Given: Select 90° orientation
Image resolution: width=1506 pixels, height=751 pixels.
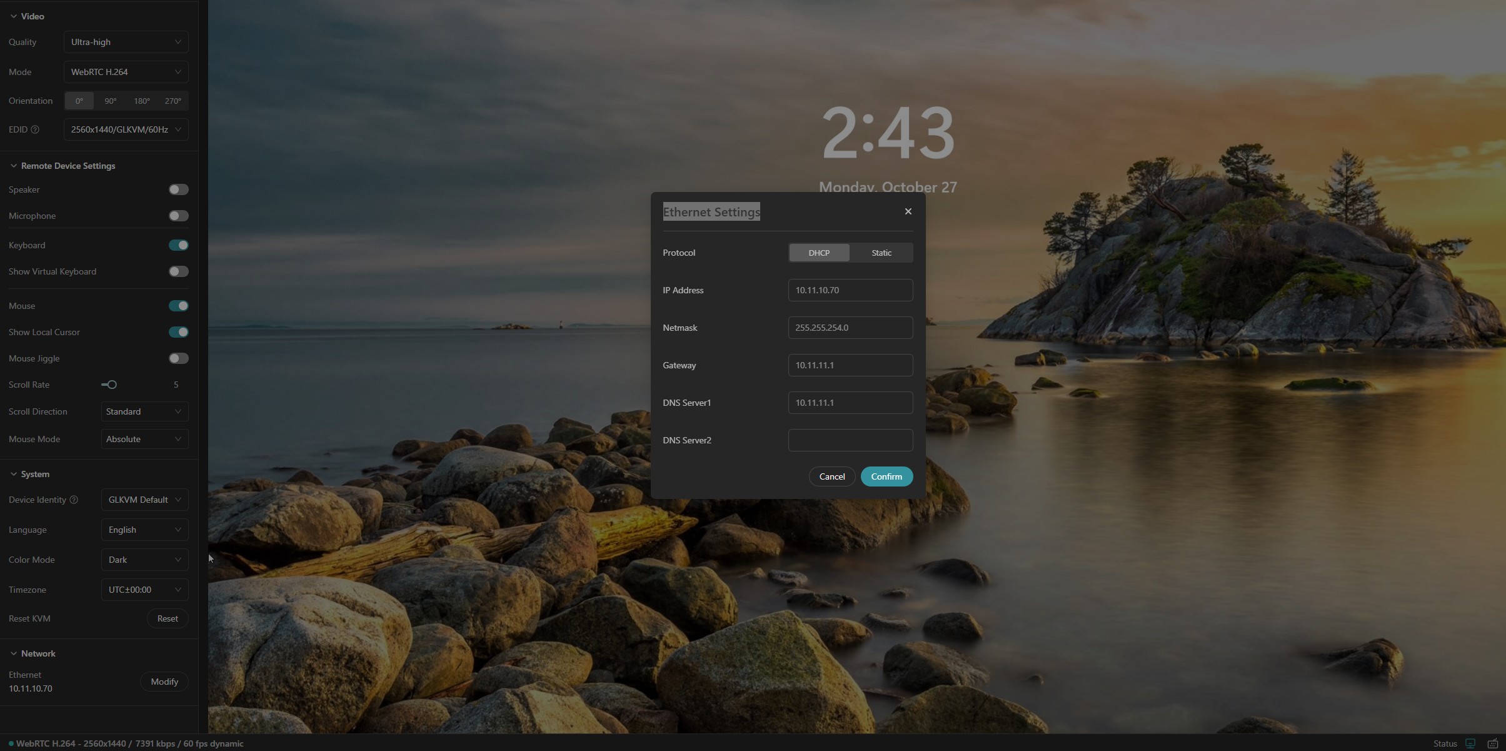Looking at the screenshot, I should [111, 101].
